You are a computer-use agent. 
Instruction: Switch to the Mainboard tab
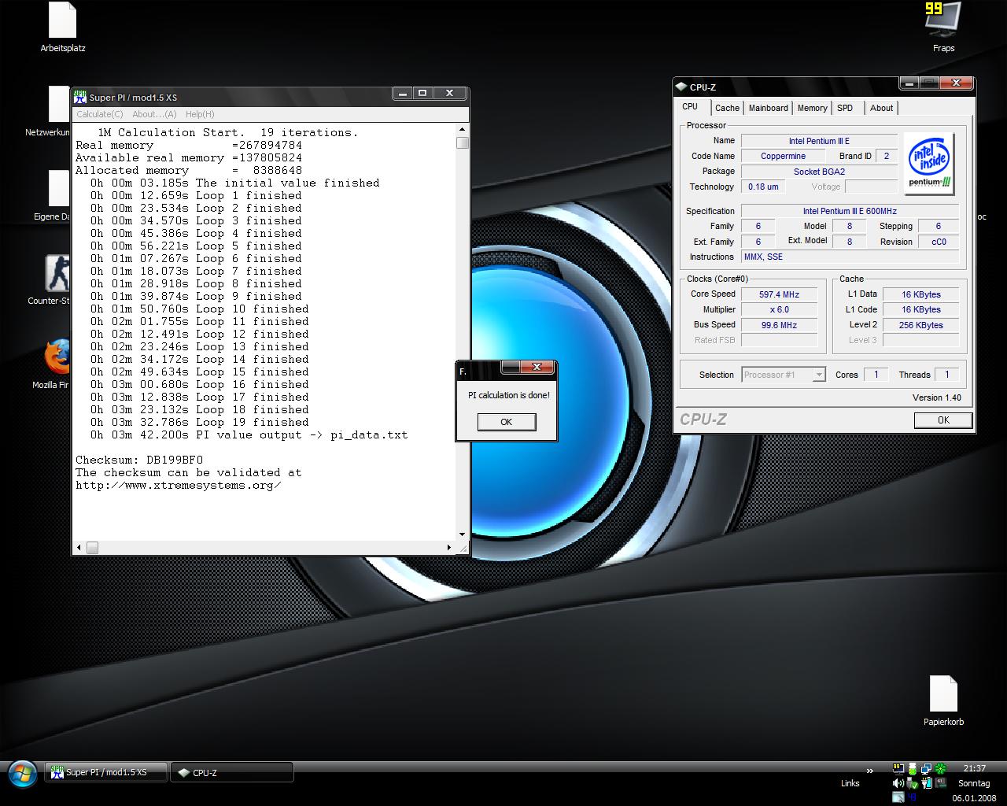[768, 108]
